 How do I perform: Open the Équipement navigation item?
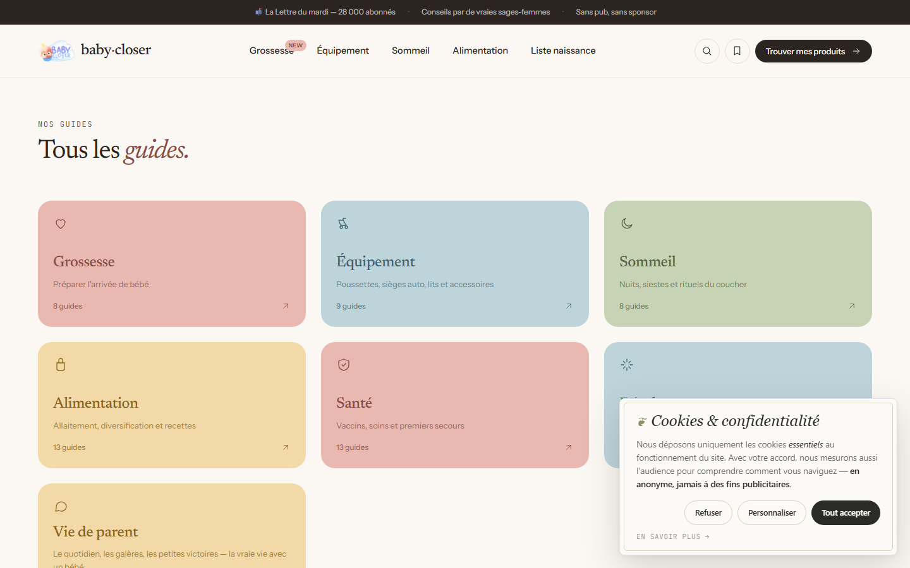[x=343, y=50]
